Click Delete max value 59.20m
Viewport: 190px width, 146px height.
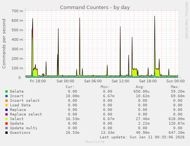coord(178,91)
